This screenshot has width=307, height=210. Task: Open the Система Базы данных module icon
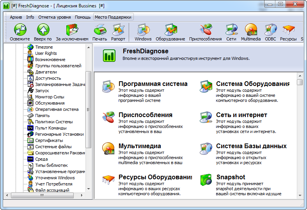coord(206,149)
